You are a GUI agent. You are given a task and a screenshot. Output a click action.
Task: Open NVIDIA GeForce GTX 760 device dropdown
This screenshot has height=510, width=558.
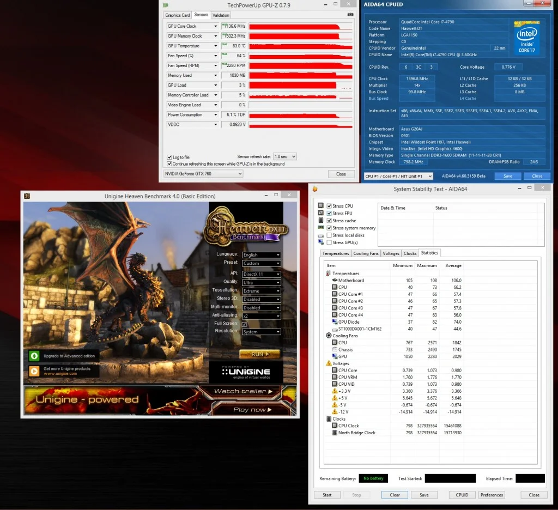point(203,174)
